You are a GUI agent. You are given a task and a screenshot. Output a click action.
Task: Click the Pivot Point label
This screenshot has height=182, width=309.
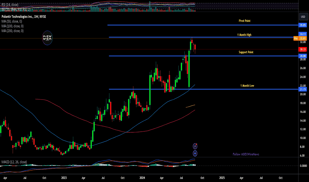(245, 21)
